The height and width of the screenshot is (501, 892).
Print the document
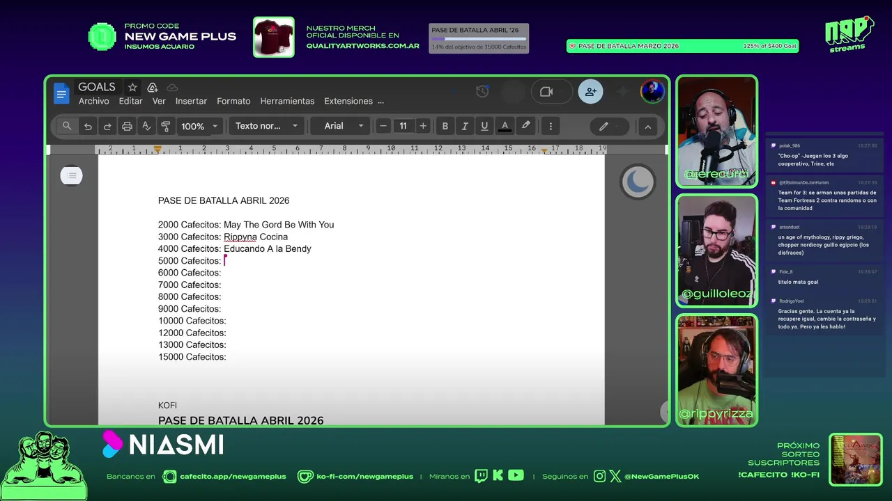tap(127, 126)
